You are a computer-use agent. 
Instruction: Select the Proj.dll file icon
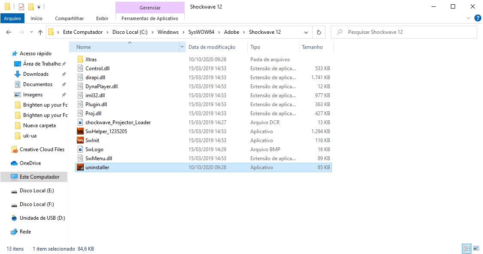click(80, 114)
